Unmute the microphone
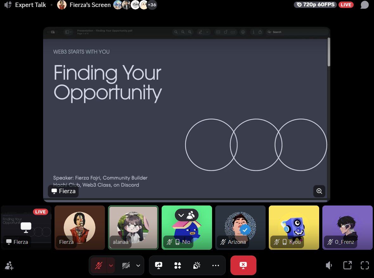The height and width of the screenshot is (278, 374). point(99,265)
